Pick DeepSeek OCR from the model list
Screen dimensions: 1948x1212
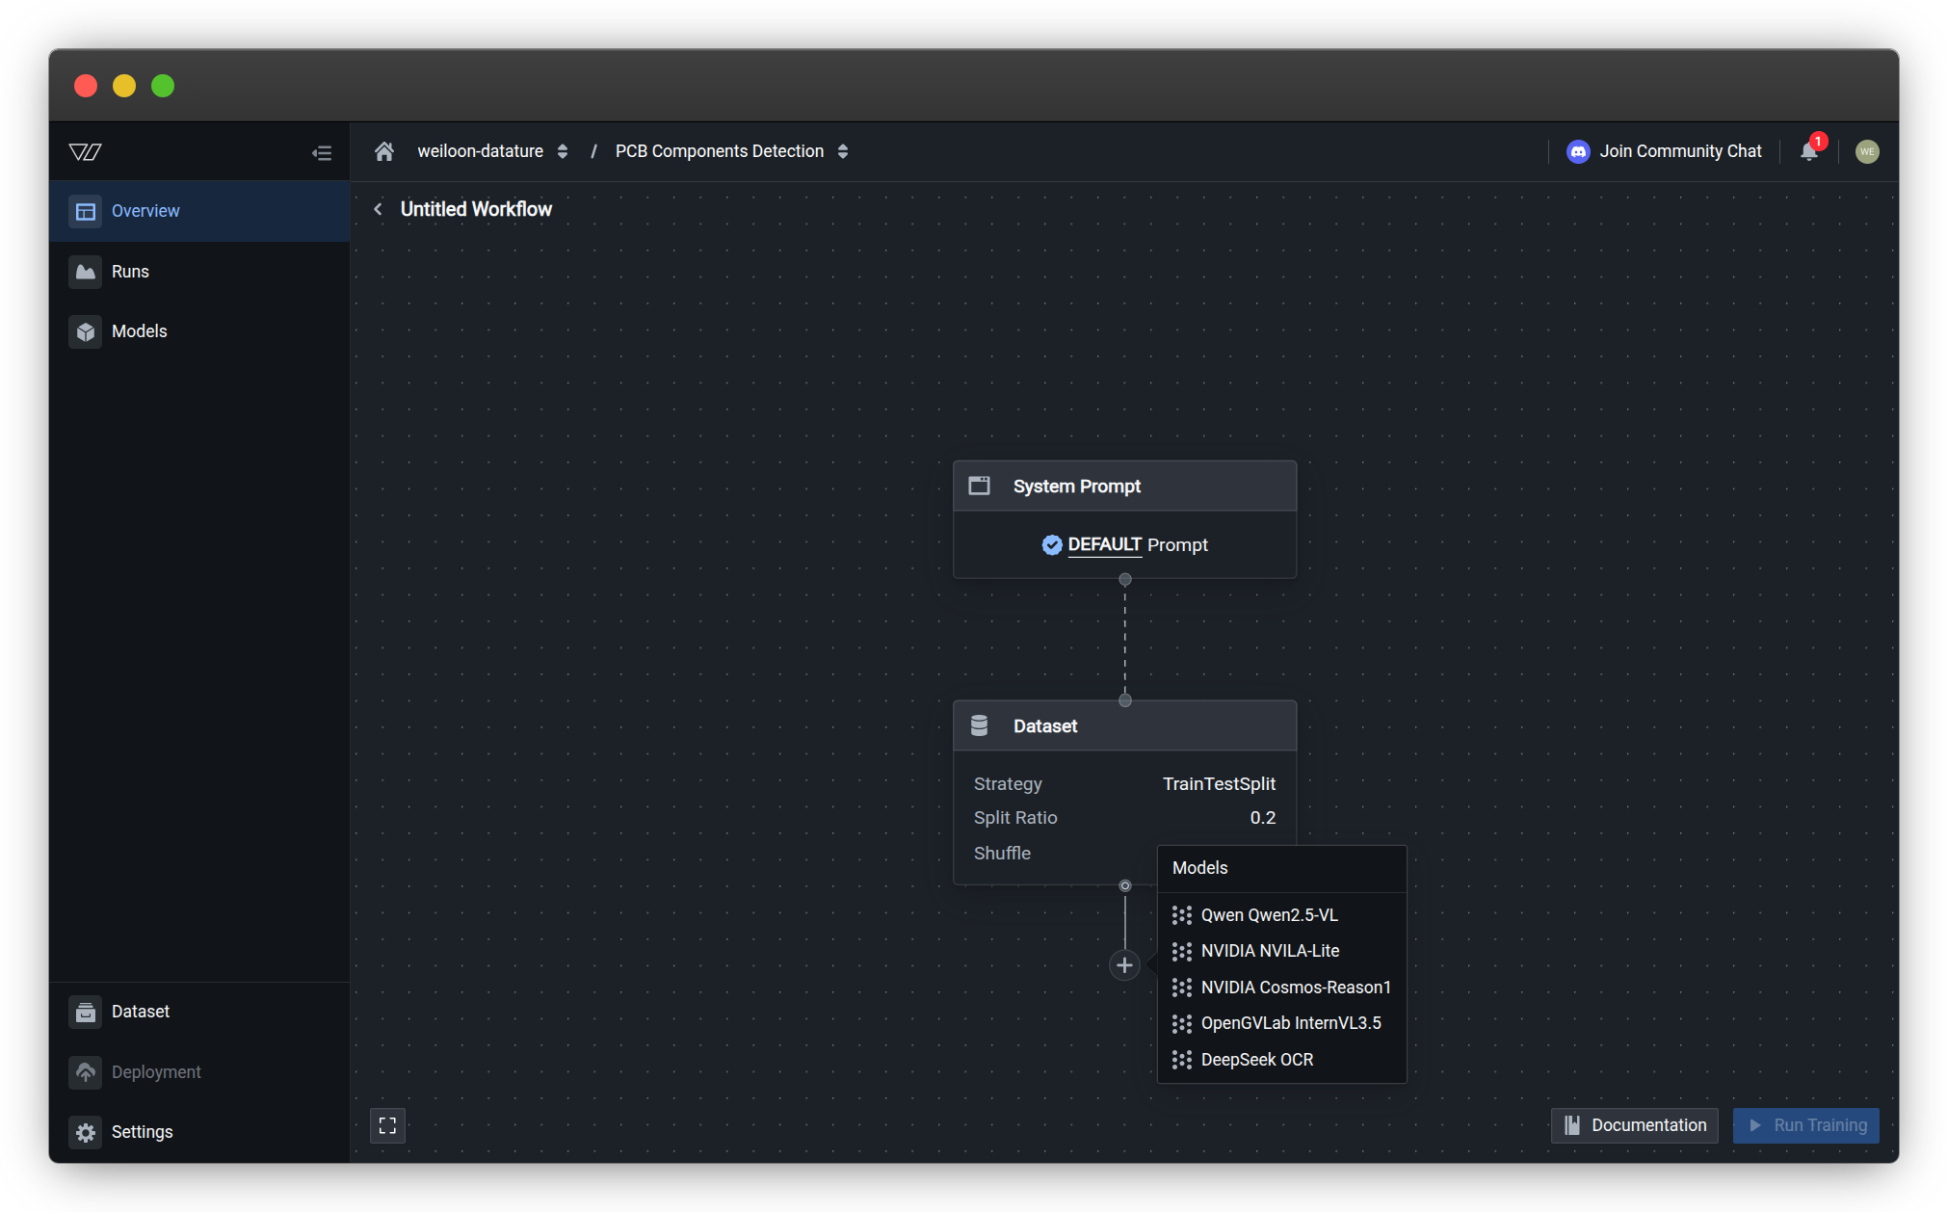click(x=1256, y=1060)
